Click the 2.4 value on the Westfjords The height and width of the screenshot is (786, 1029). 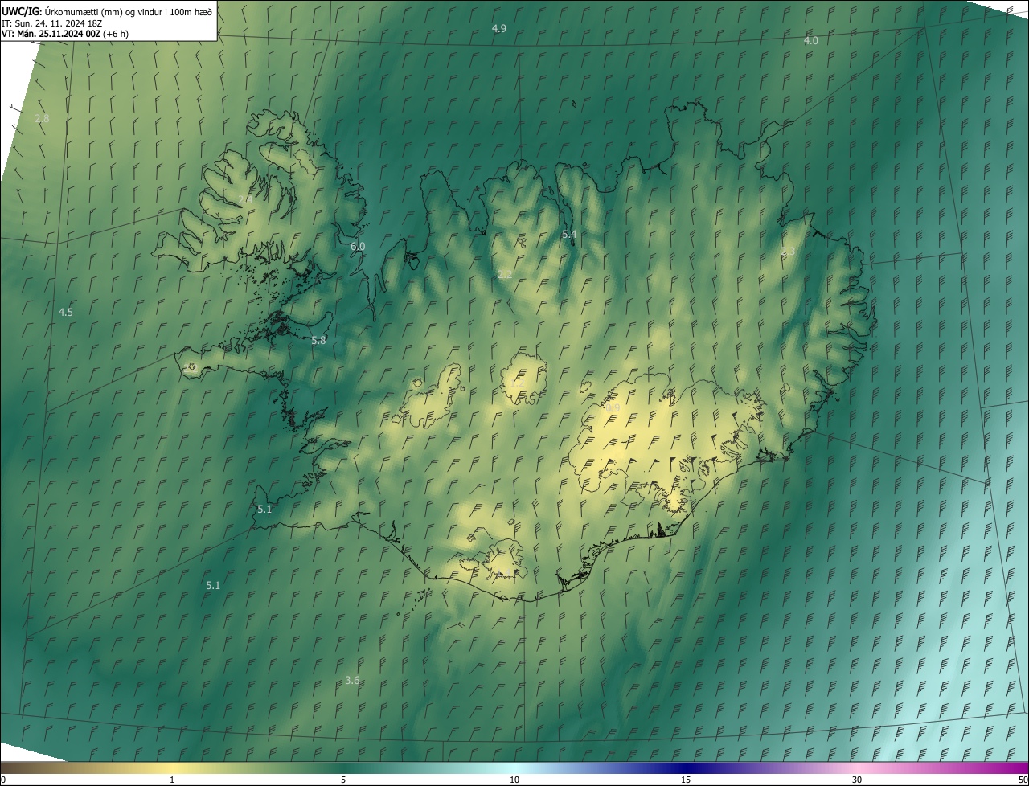(245, 199)
